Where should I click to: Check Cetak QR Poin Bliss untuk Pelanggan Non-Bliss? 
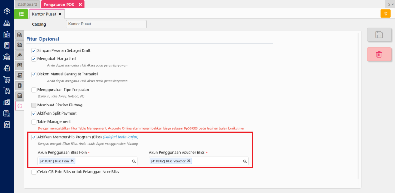34,172
